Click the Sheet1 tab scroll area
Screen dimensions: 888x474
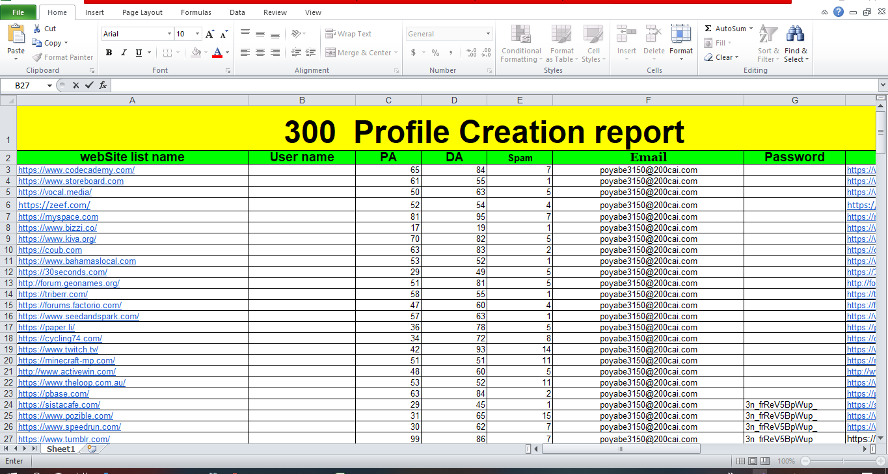coord(61,449)
